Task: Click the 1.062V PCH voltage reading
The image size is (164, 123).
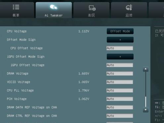Action: coord(84,99)
